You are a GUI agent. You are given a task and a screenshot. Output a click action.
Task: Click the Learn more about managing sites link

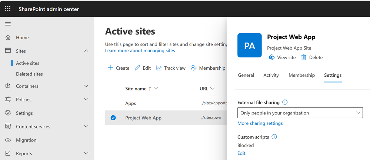(140, 50)
